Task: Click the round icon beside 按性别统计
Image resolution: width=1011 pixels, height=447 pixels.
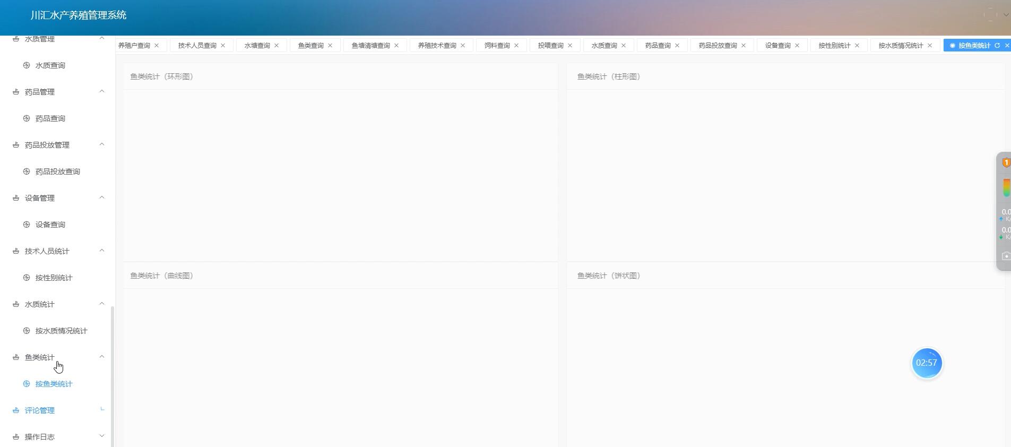Action: click(27, 278)
